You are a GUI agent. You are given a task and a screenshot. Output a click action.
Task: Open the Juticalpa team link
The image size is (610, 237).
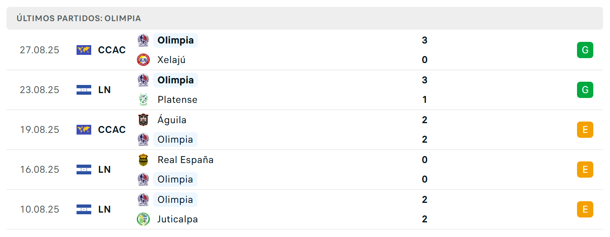coord(178,219)
